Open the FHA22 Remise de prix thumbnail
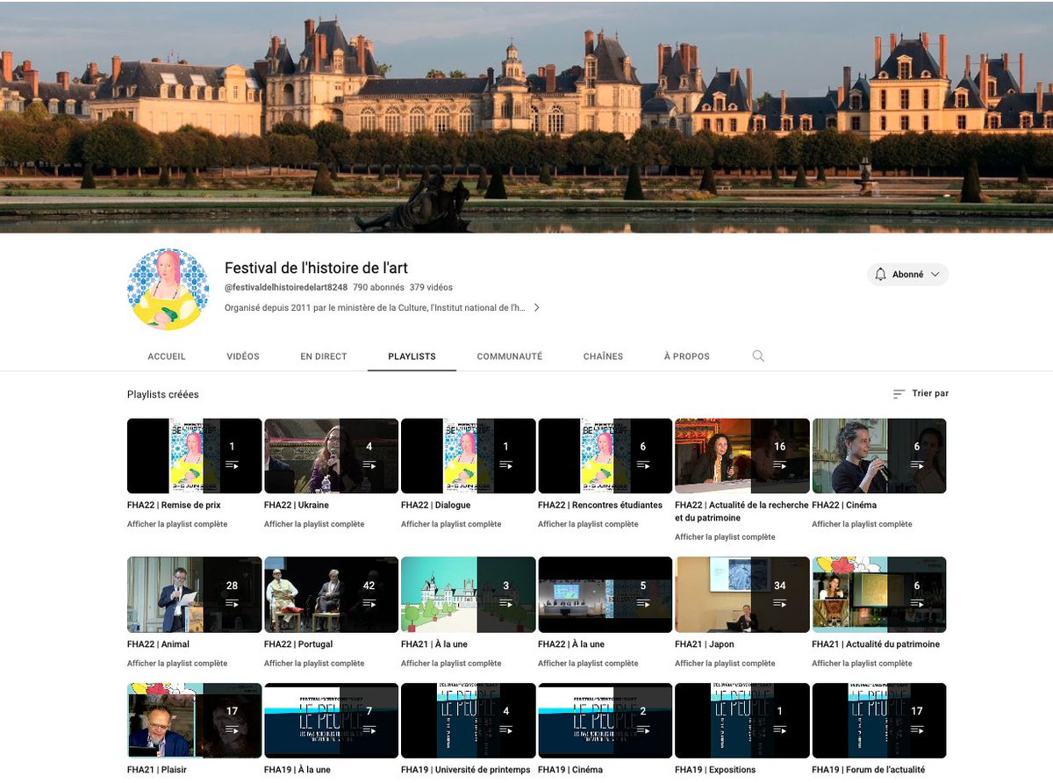 pyautogui.click(x=195, y=456)
